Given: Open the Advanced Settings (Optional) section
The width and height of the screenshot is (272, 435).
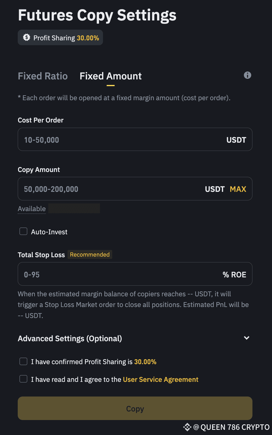Looking at the screenshot, I should [70, 338].
